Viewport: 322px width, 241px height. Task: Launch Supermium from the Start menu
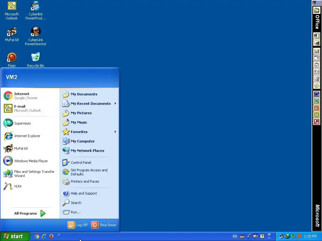[x=30, y=123]
